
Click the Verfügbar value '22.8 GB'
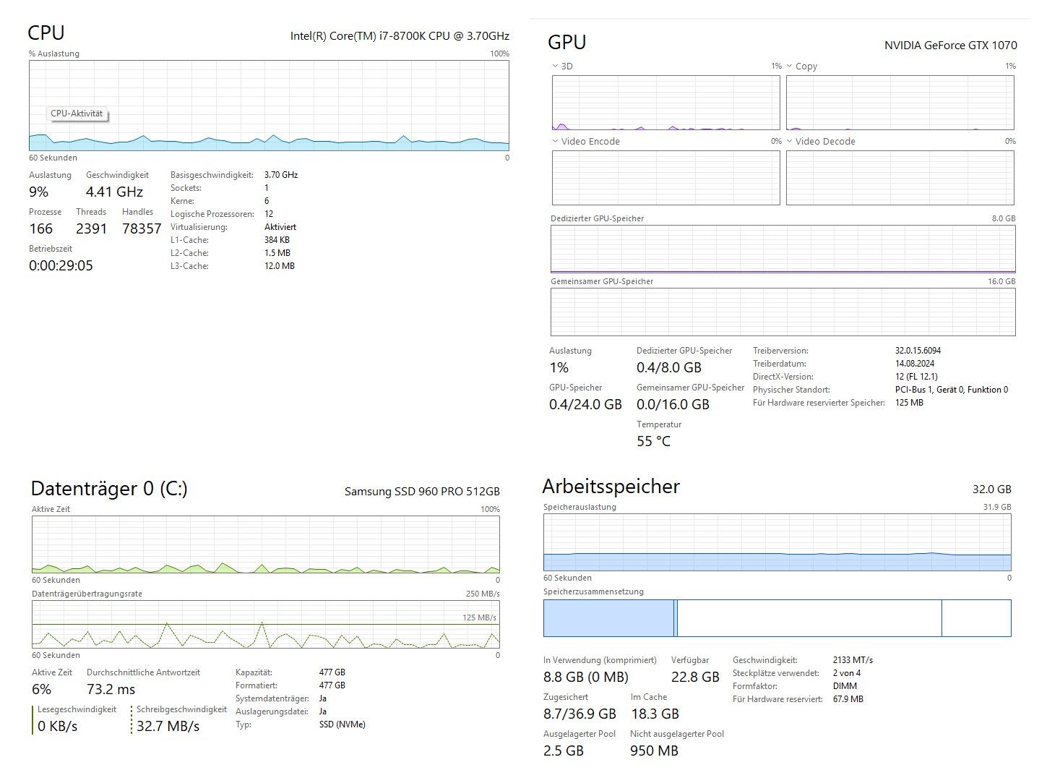point(695,677)
